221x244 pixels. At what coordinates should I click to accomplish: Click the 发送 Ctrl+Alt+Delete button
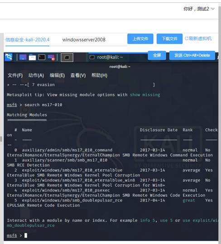pos(192,55)
